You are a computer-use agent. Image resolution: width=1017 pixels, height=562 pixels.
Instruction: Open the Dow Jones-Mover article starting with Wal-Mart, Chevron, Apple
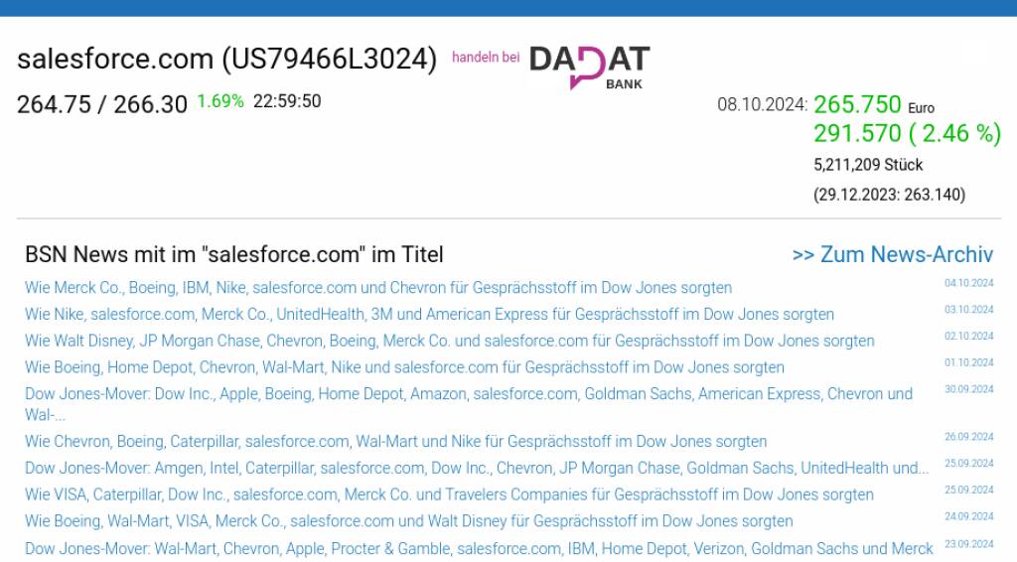479,548
